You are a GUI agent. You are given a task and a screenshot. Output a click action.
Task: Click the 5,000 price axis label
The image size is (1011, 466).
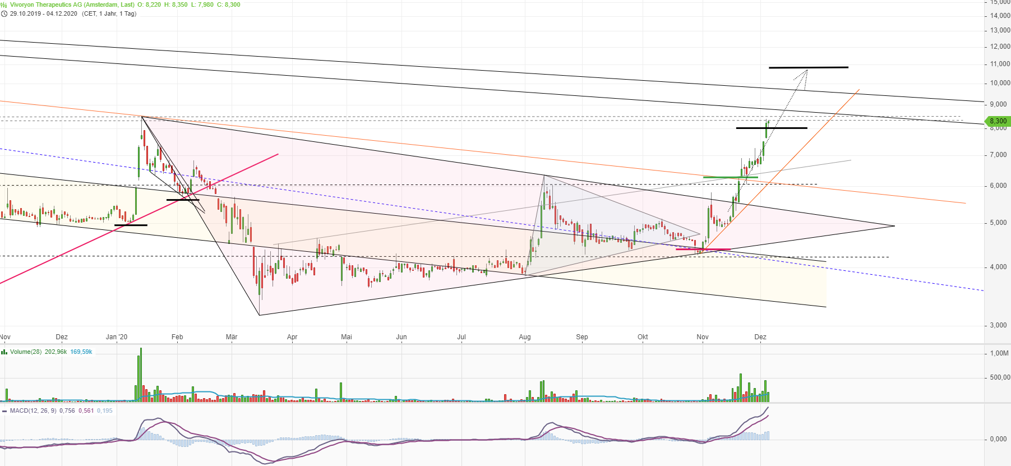click(x=999, y=223)
